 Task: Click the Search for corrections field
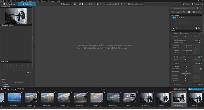tap(183, 8)
